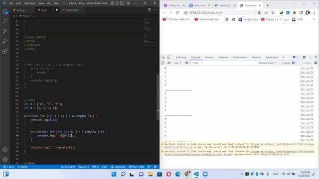Switch to the Online Co... browser tab
319x179 pixels.
click(174, 5)
